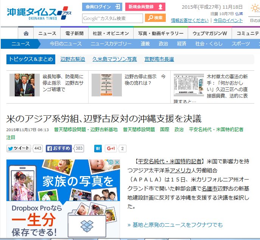
Task: Go to 政治 in the blue subnav
Action: (x=163, y=44)
